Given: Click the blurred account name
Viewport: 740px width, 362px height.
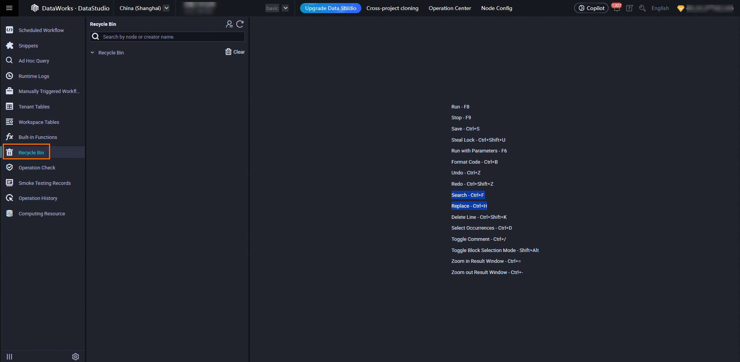Looking at the screenshot, I should pos(710,8).
